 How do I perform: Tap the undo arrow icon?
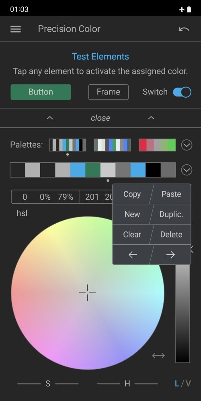pos(184,29)
